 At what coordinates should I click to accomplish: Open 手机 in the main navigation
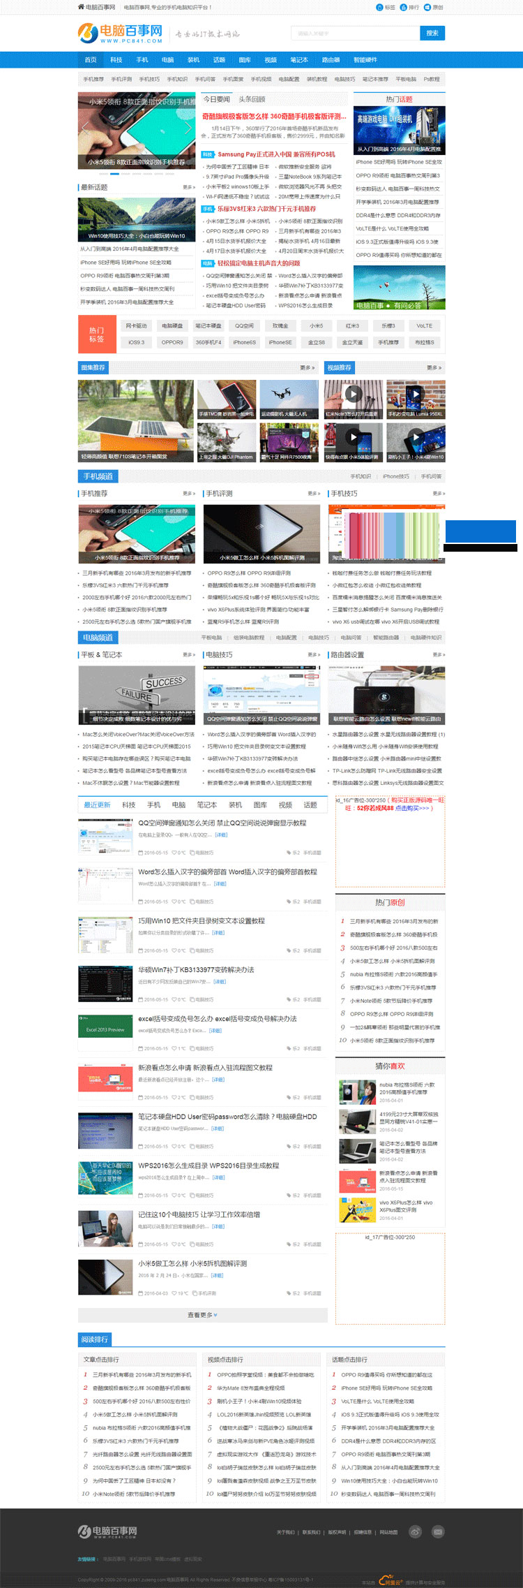(x=142, y=59)
